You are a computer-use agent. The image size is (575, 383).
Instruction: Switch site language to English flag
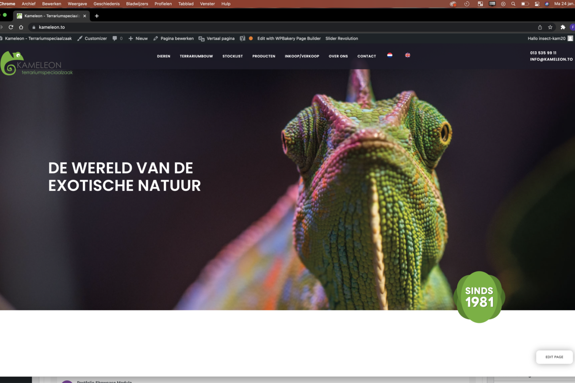(x=408, y=55)
